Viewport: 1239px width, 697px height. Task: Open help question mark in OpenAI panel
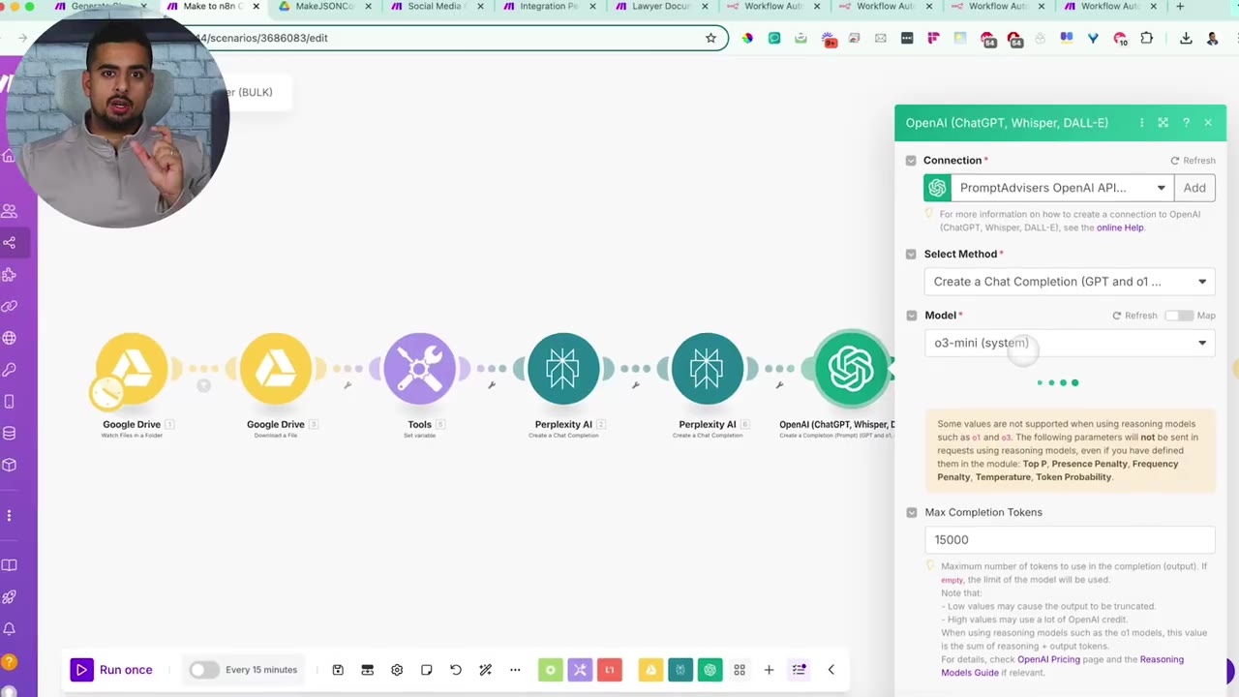1186,123
